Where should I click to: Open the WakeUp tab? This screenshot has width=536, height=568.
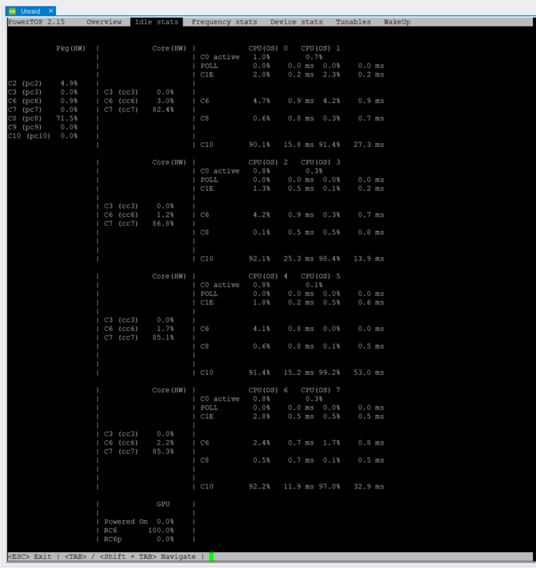(x=397, y=22)
